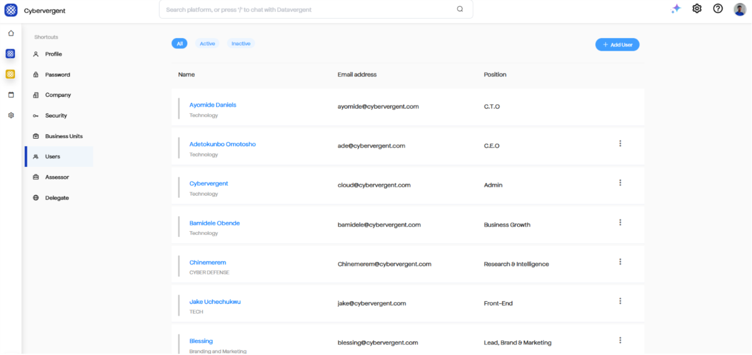Image resolution: width=752 pixels, height=355 pixels.
Task: Open Ayomide Daniels user profile link
Action: tap(213, 105)
